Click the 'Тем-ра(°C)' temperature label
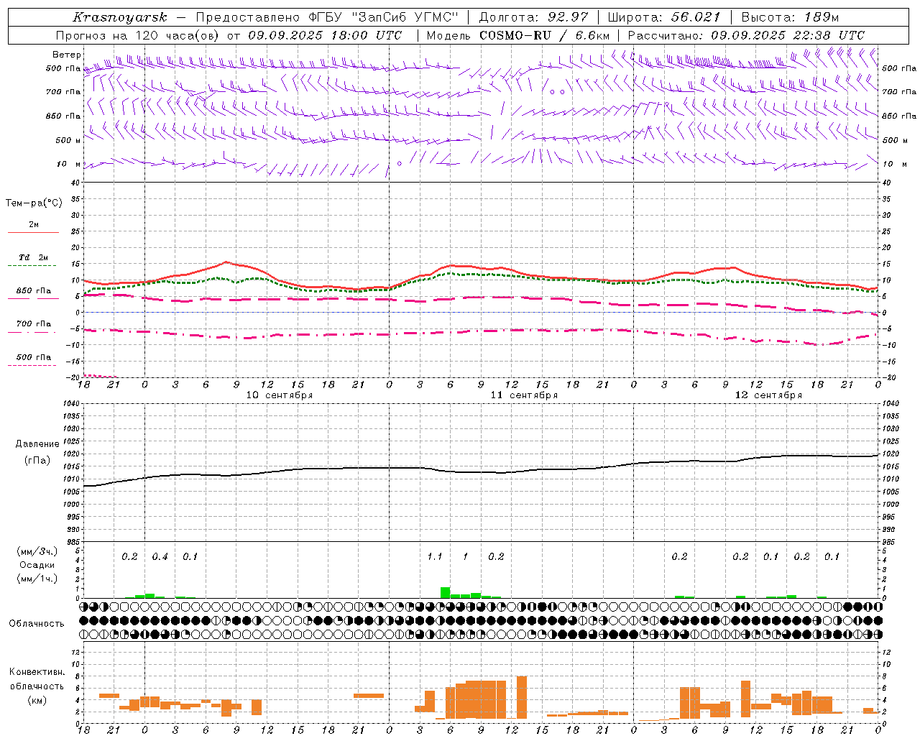This screenshot has height=736, width=920. coord(34,203)
